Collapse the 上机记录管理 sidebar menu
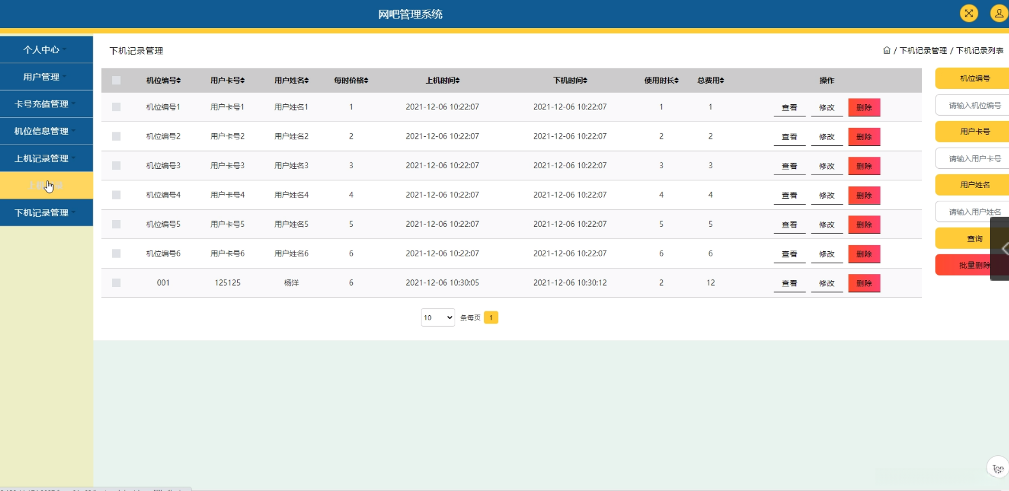Viewport: 1009px width, 491px height. [46, 158]
